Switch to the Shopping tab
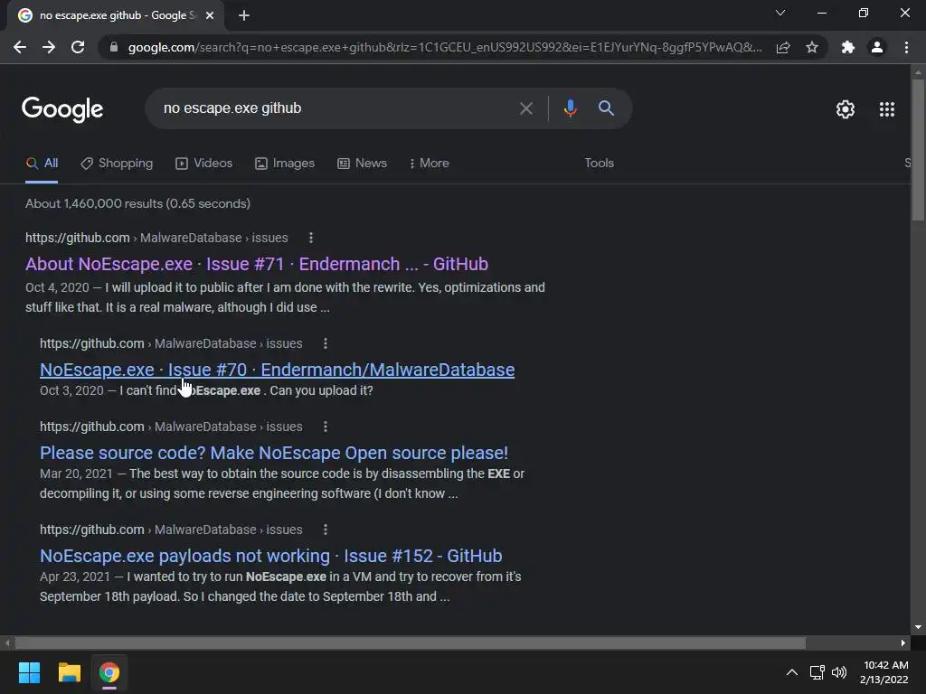The image size is (926, 694). coord(117,164)
